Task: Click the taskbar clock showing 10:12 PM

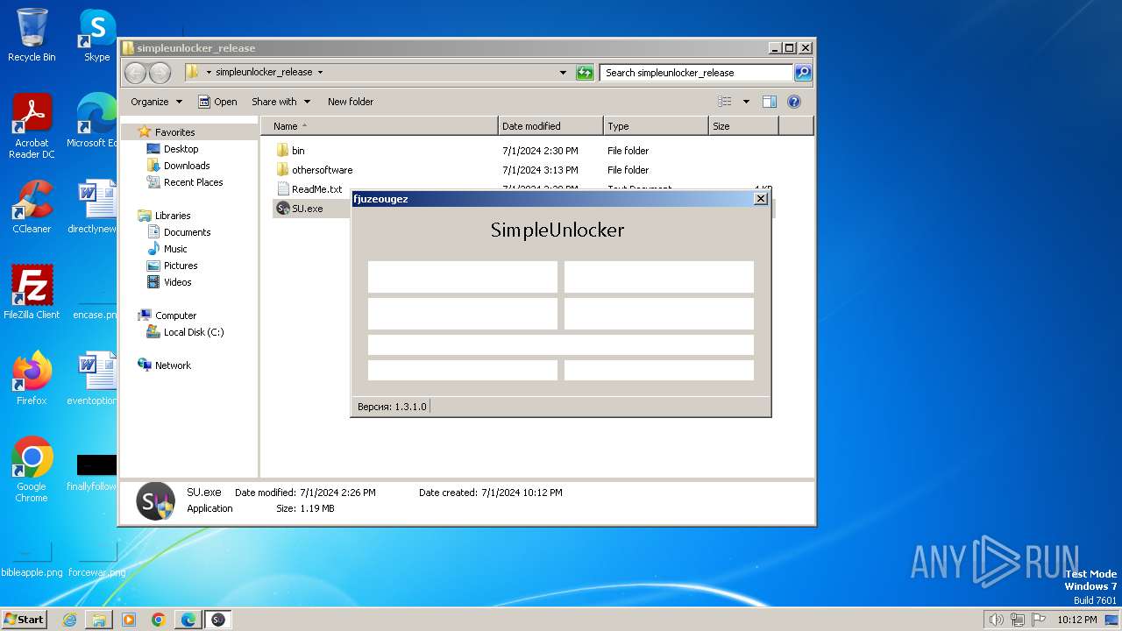Action: coord(1076,620)
